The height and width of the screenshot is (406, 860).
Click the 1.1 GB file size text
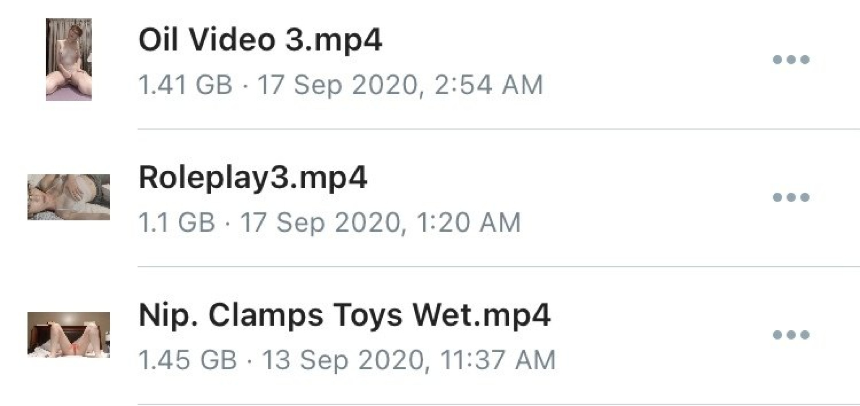177,222
